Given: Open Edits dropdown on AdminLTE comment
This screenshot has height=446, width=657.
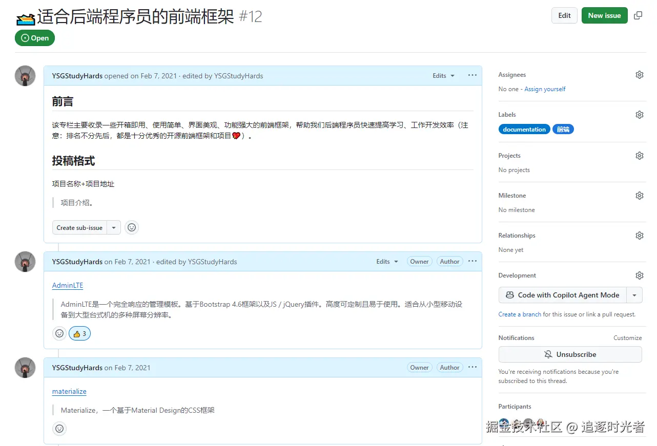Looking at the screenshot, I should point(387,262).
